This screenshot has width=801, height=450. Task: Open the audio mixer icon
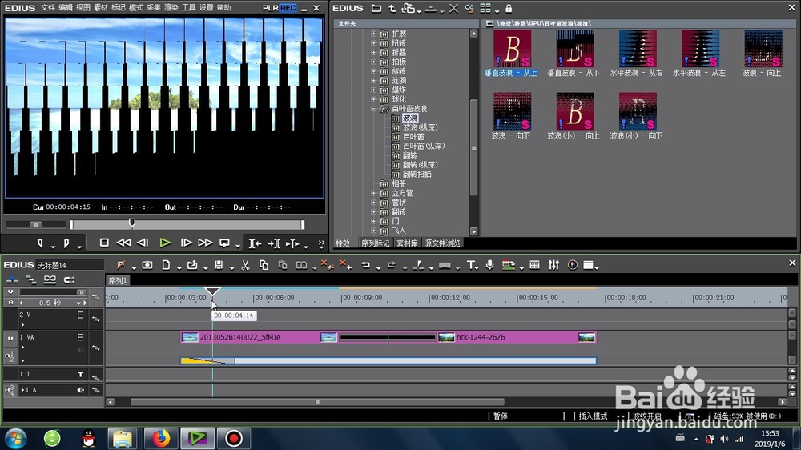tap(553, 265)
